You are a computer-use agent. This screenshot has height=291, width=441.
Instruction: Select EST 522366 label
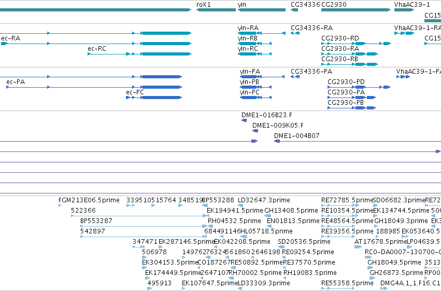pyautogui.click(x=83, y=211)
